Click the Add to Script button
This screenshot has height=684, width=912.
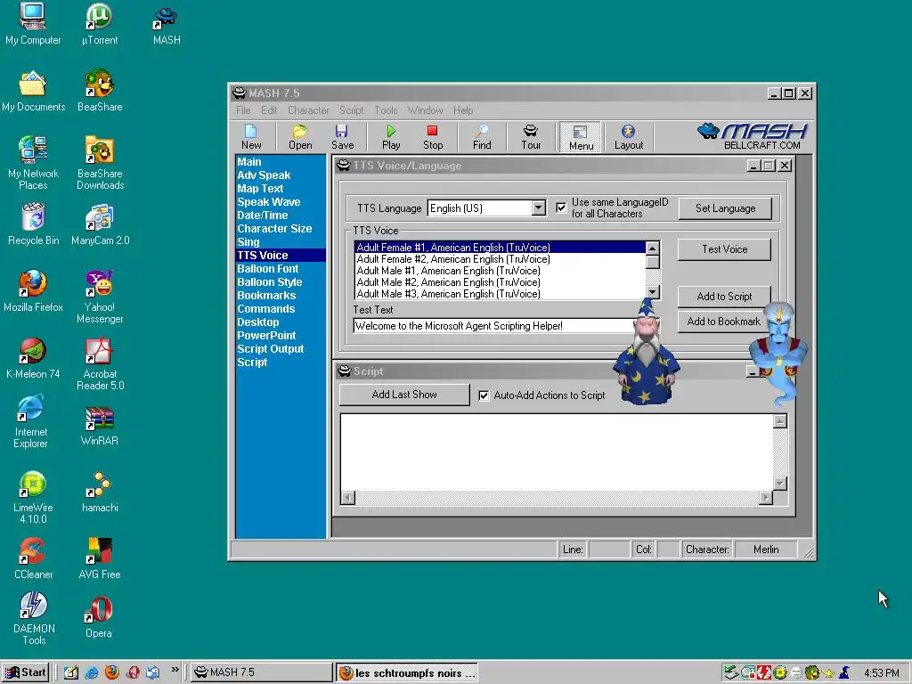tap(724, 297)
